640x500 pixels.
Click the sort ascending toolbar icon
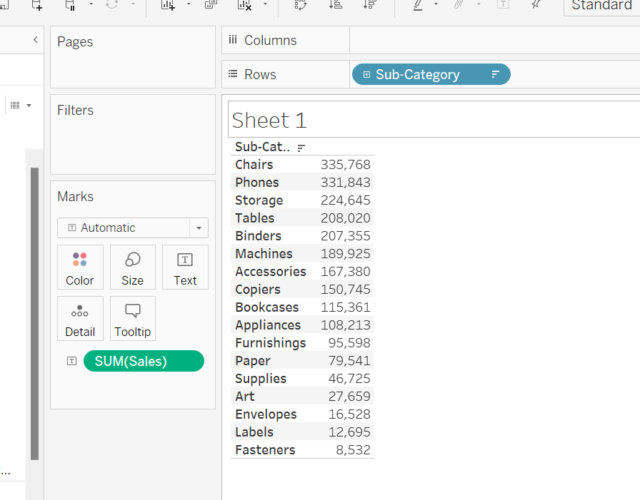(335, 5)
